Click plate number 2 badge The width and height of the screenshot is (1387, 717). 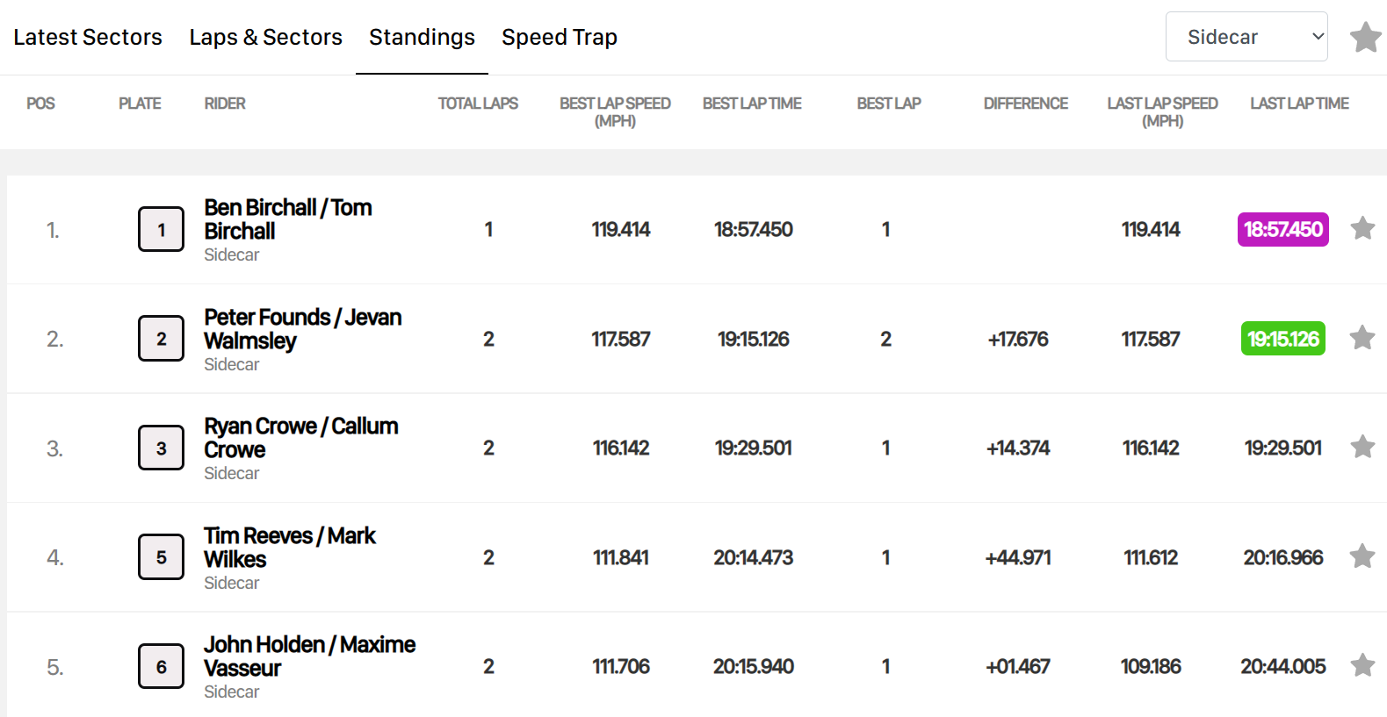pyautogui.click(x=162, y=339)
